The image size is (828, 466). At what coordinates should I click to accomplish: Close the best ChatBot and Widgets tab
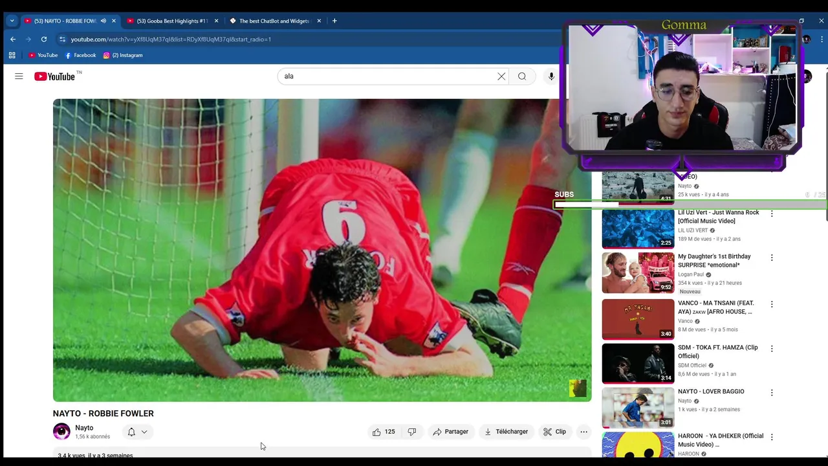[x=319, y=21]
